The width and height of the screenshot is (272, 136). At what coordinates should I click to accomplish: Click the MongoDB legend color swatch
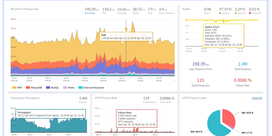[x=28, y=88]
